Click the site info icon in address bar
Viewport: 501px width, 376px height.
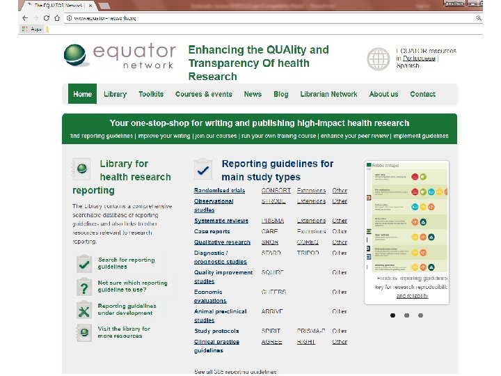pos(69,18)
